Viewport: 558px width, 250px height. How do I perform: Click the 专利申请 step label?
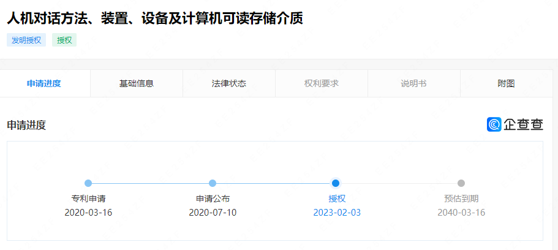coord(88,199)
